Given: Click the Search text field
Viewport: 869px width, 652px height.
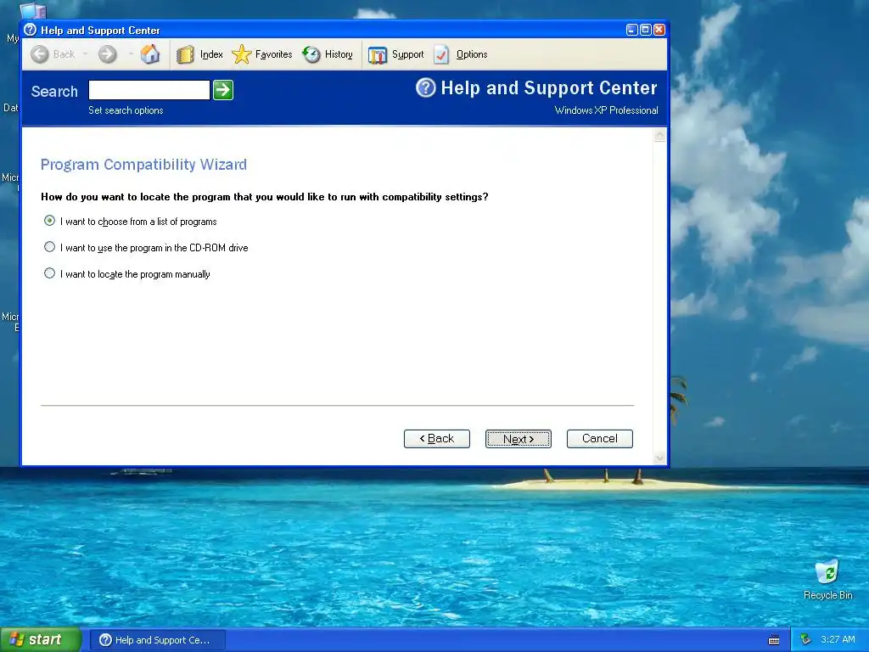Looking at the screenshot, I should [x=149, y=90].
